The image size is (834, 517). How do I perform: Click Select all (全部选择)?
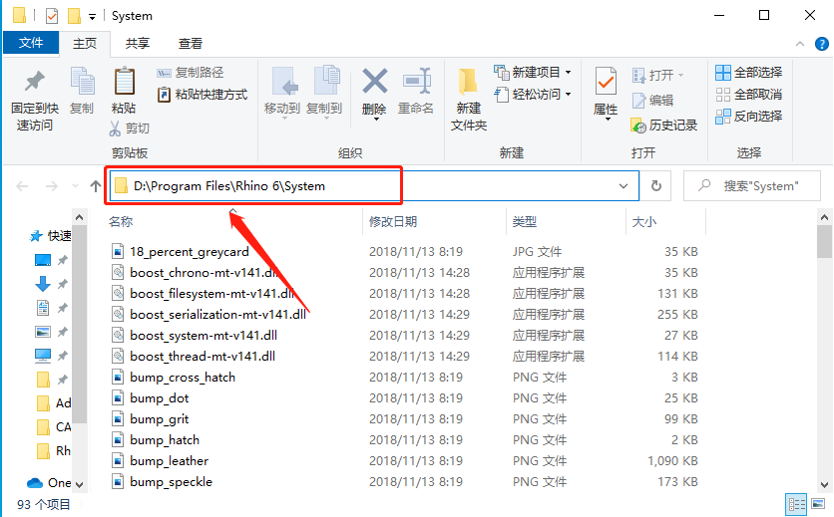tap(749, 73)
